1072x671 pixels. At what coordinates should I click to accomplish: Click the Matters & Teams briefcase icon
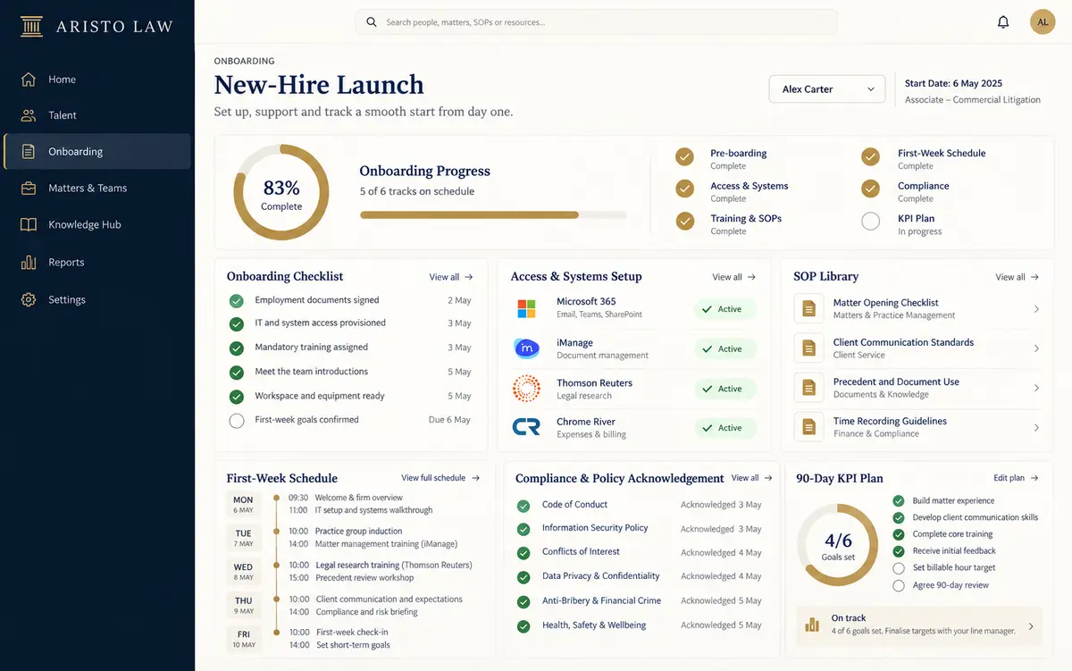click(x=29, y=189)
